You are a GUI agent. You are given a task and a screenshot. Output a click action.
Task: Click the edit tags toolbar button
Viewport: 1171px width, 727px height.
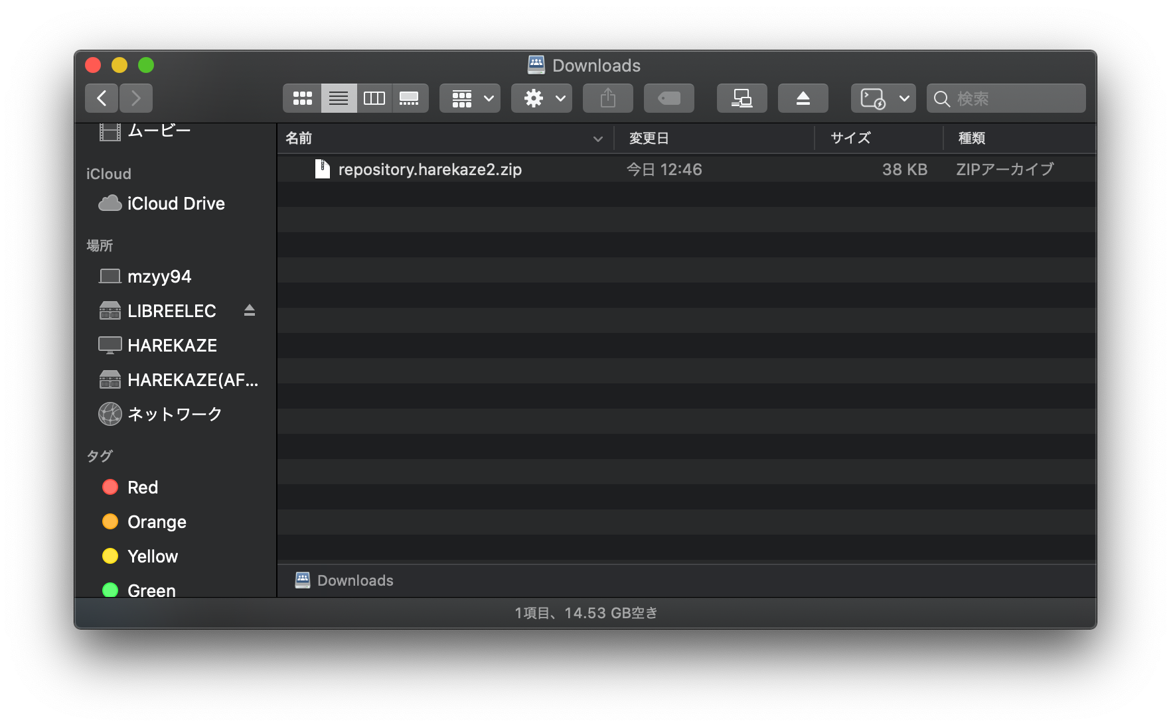pos(669,98)
